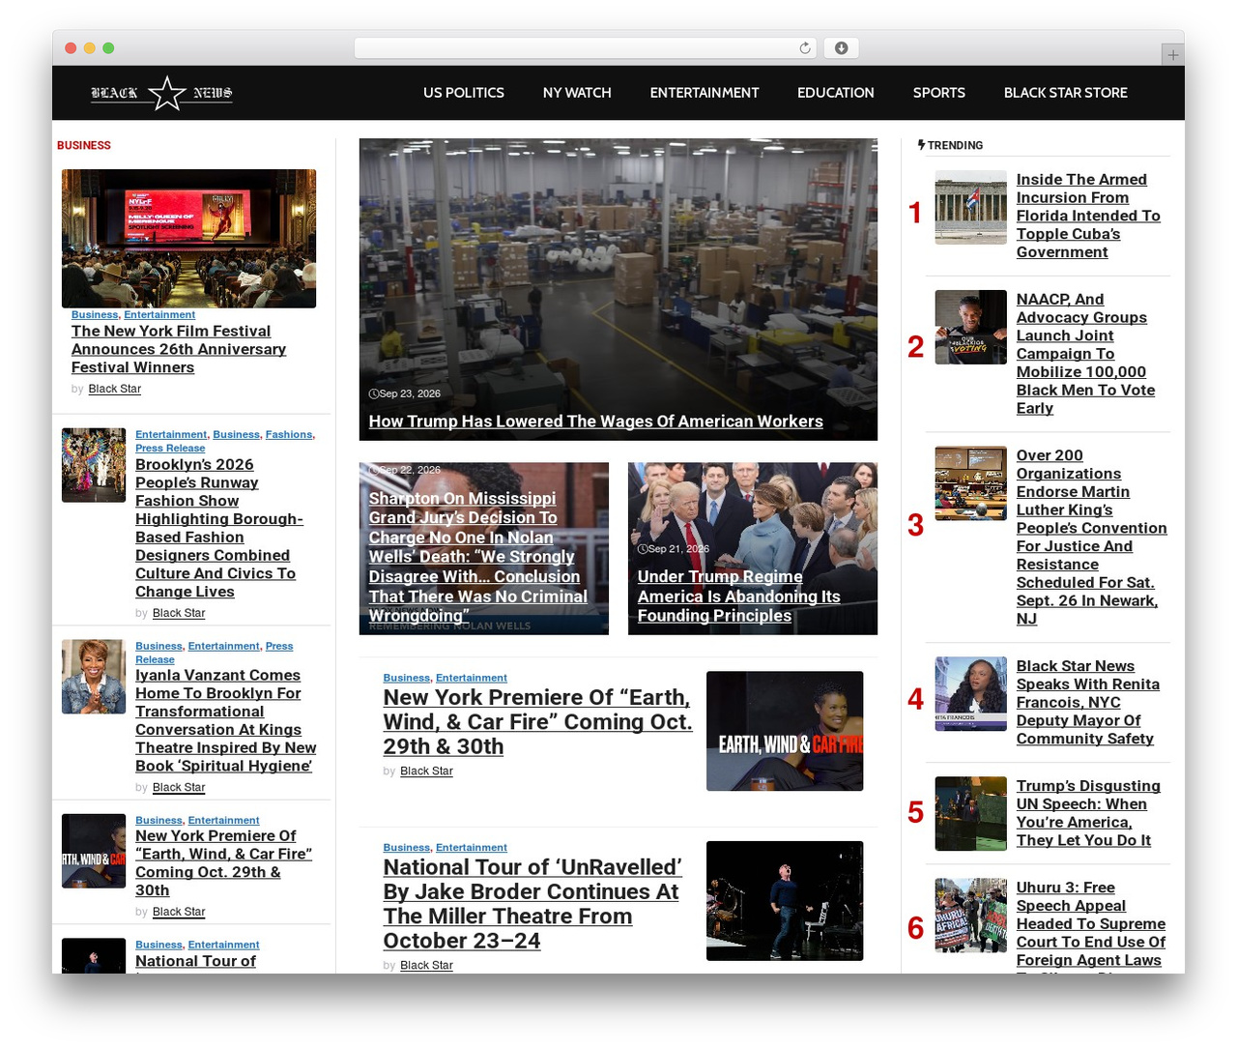Open the Press Release tag above Brooklyn's Runway article
This screenshot has width=1237, height=1048.
tap(170, 449)
